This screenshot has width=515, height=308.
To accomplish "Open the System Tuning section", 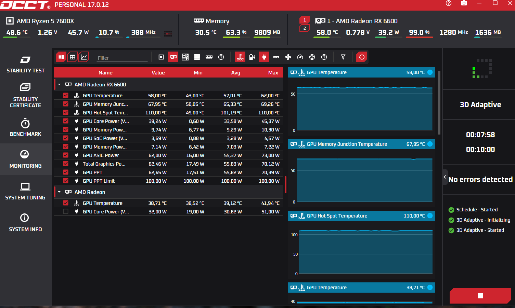I will [x=26, y=191].
